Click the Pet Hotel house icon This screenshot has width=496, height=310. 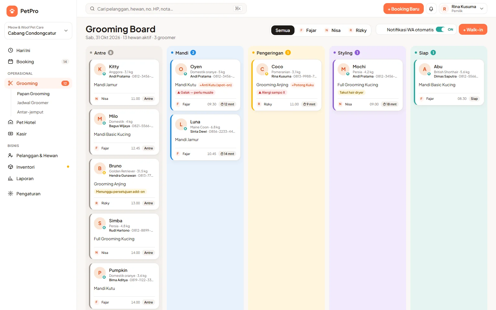(x=11, y=122)
